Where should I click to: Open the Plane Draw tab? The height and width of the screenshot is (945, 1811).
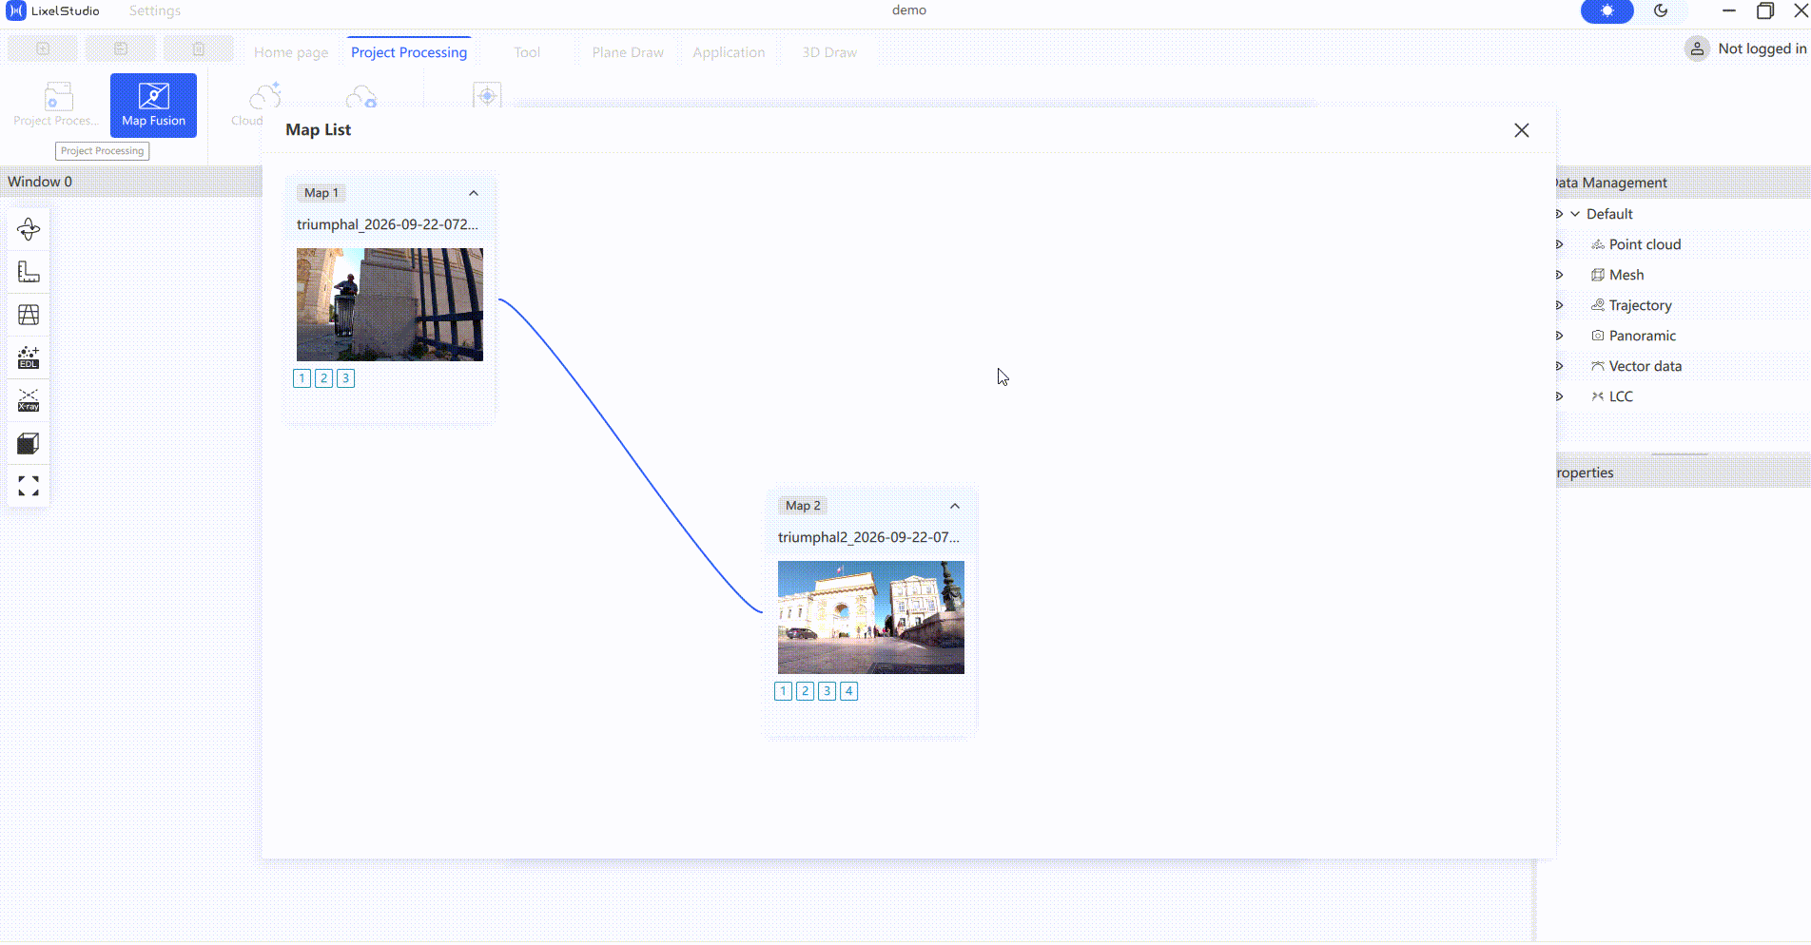pyautogui.click(x=628, y=52)
